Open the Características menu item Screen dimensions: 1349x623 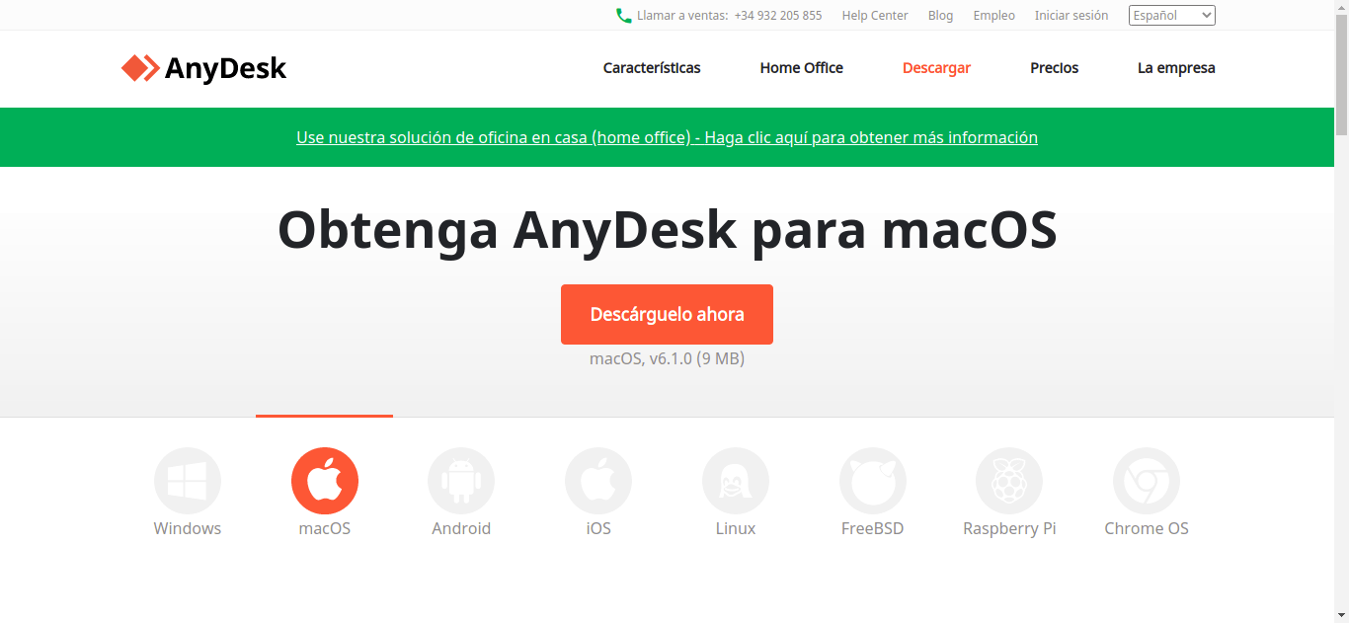pos(651,68)
